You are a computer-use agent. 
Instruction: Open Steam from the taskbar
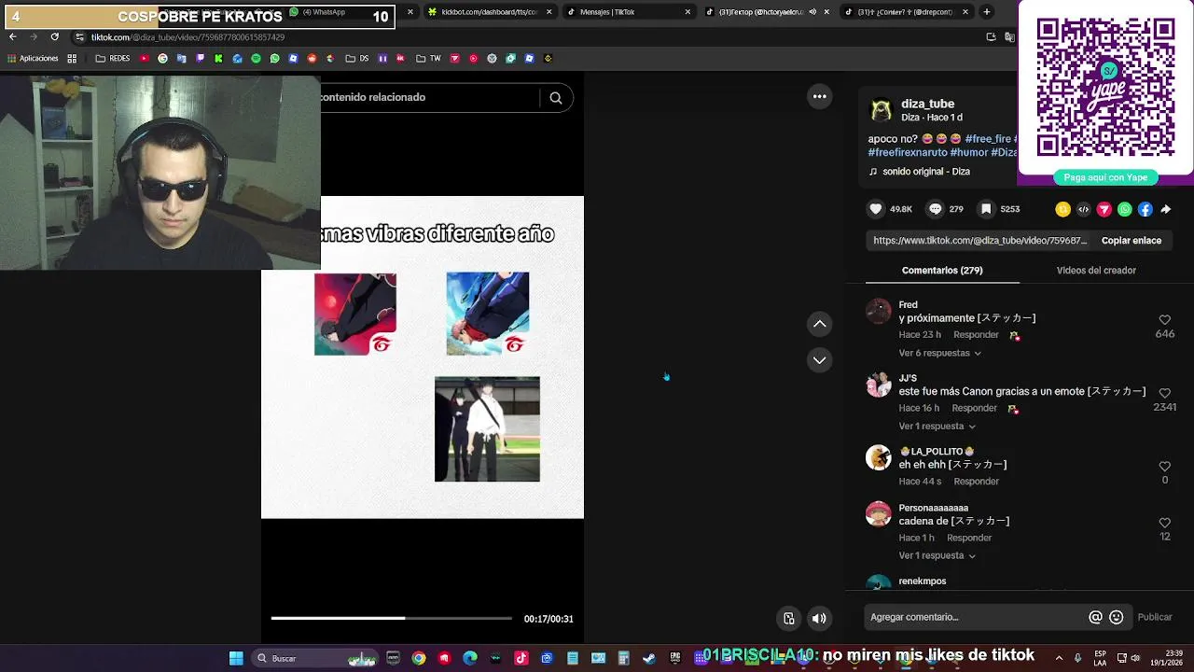pos(649,658)
